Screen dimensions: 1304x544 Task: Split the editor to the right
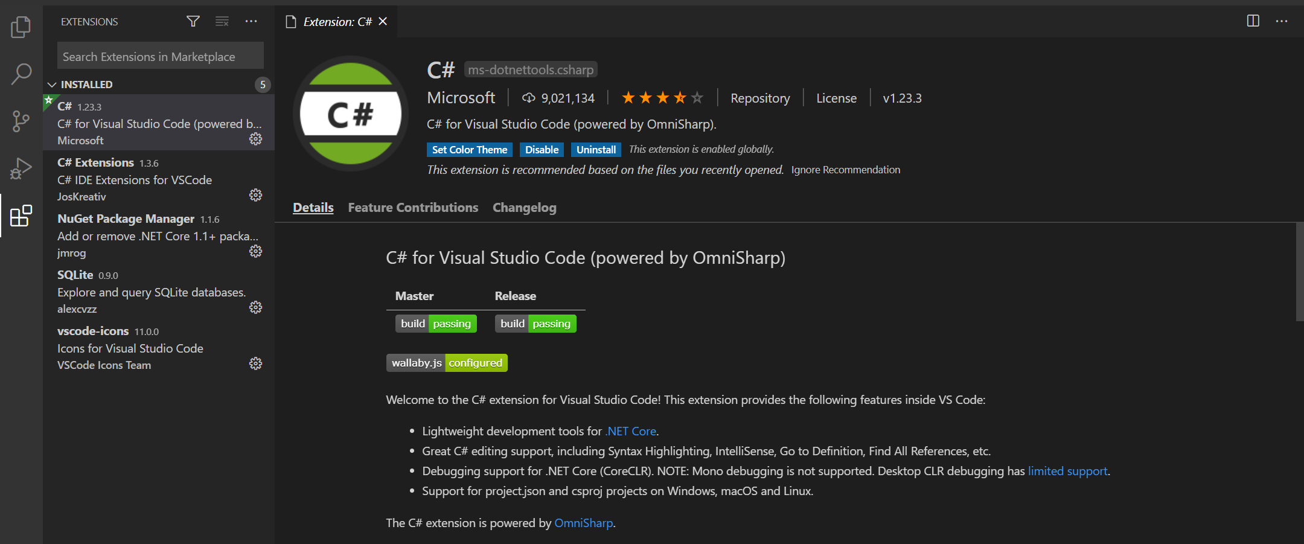[x=1253, y=21]
